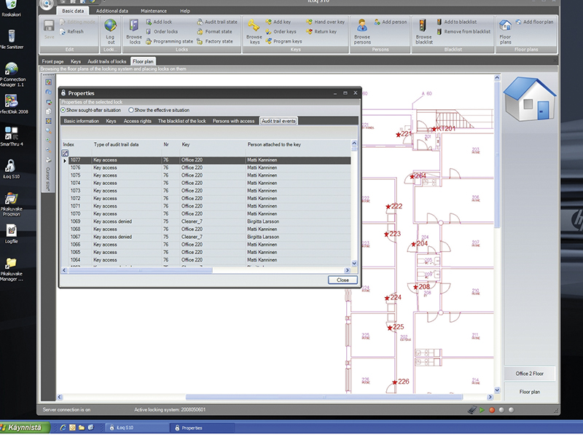Select audit row with index 1067

[209, 237]
